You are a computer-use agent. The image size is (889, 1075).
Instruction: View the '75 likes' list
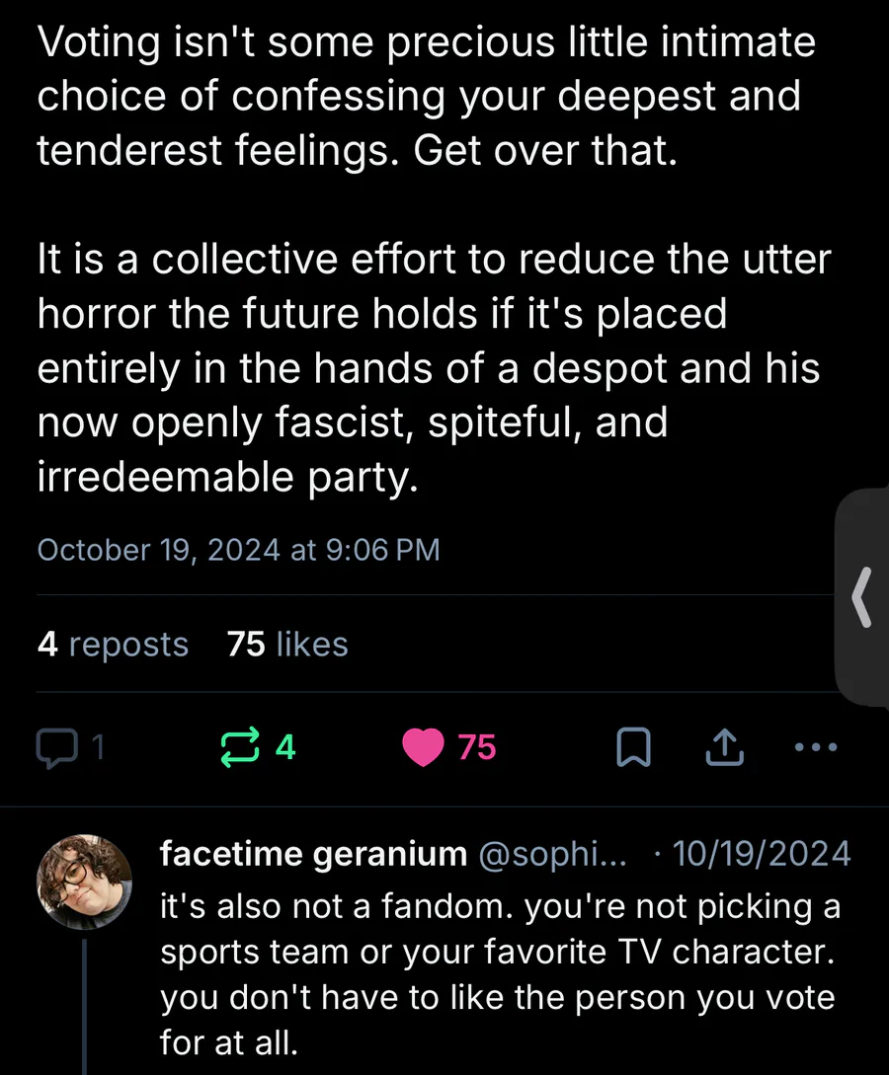click(x=287, y=645)
